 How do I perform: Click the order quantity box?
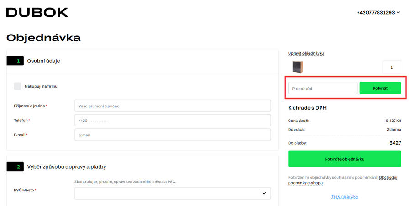[391, 67]
